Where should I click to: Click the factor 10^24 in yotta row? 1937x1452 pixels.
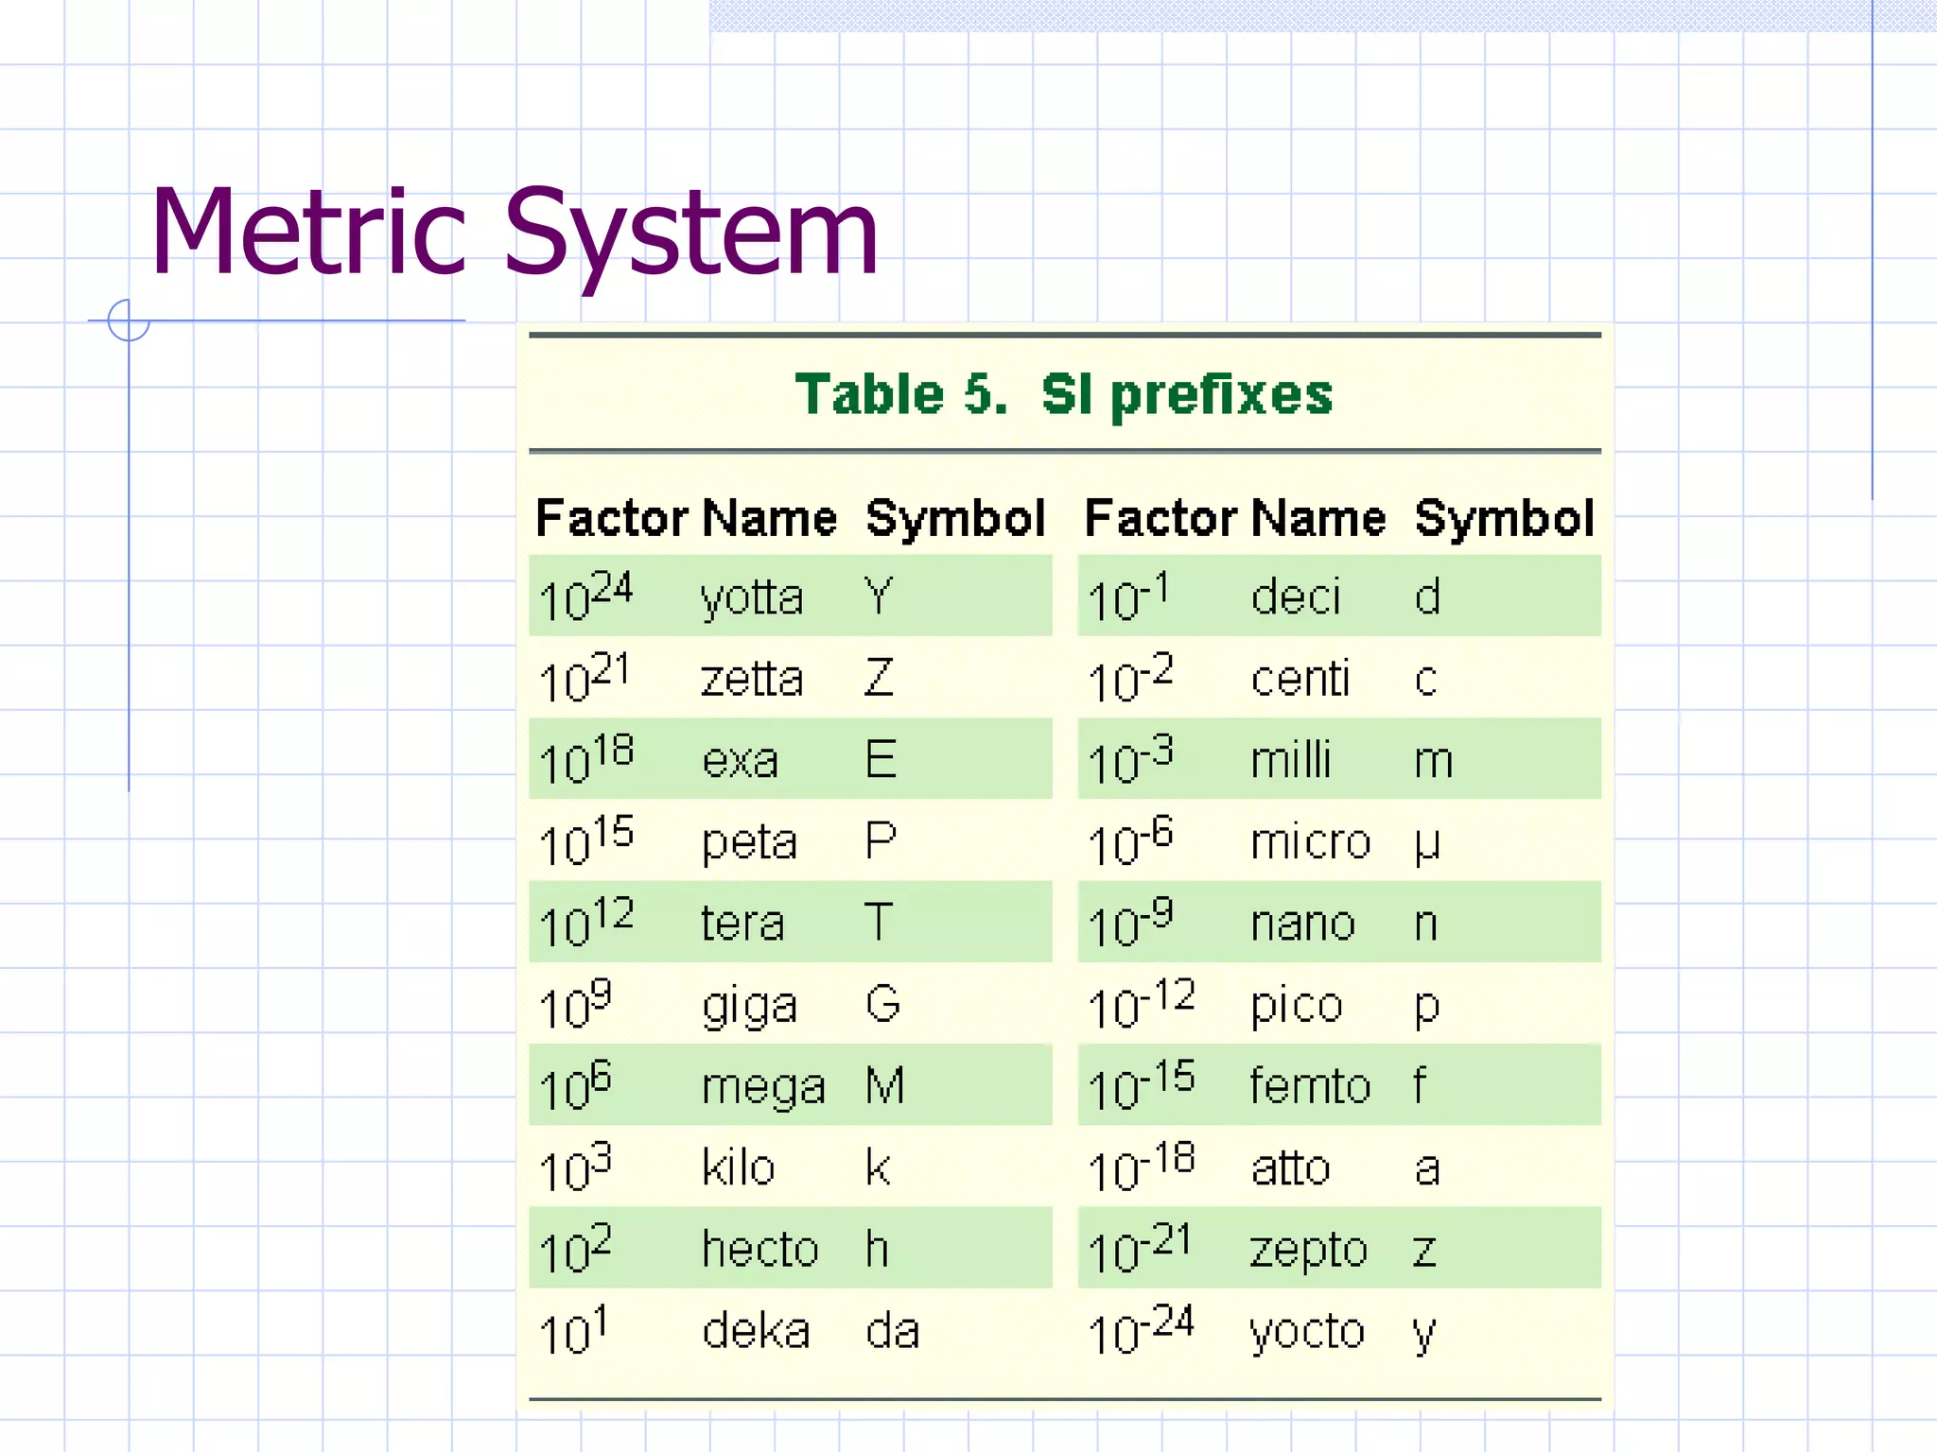585,596
